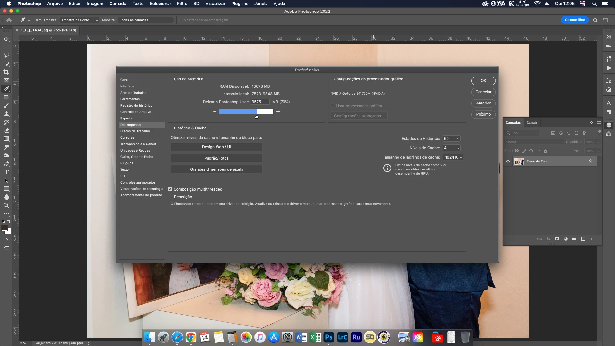Select the Zoom tool in toolbar

(x=6, y=205)
